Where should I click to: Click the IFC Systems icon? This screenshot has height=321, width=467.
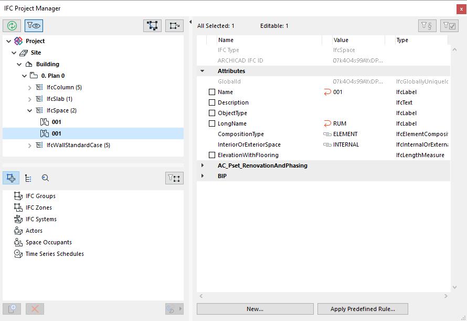(18, 219)
